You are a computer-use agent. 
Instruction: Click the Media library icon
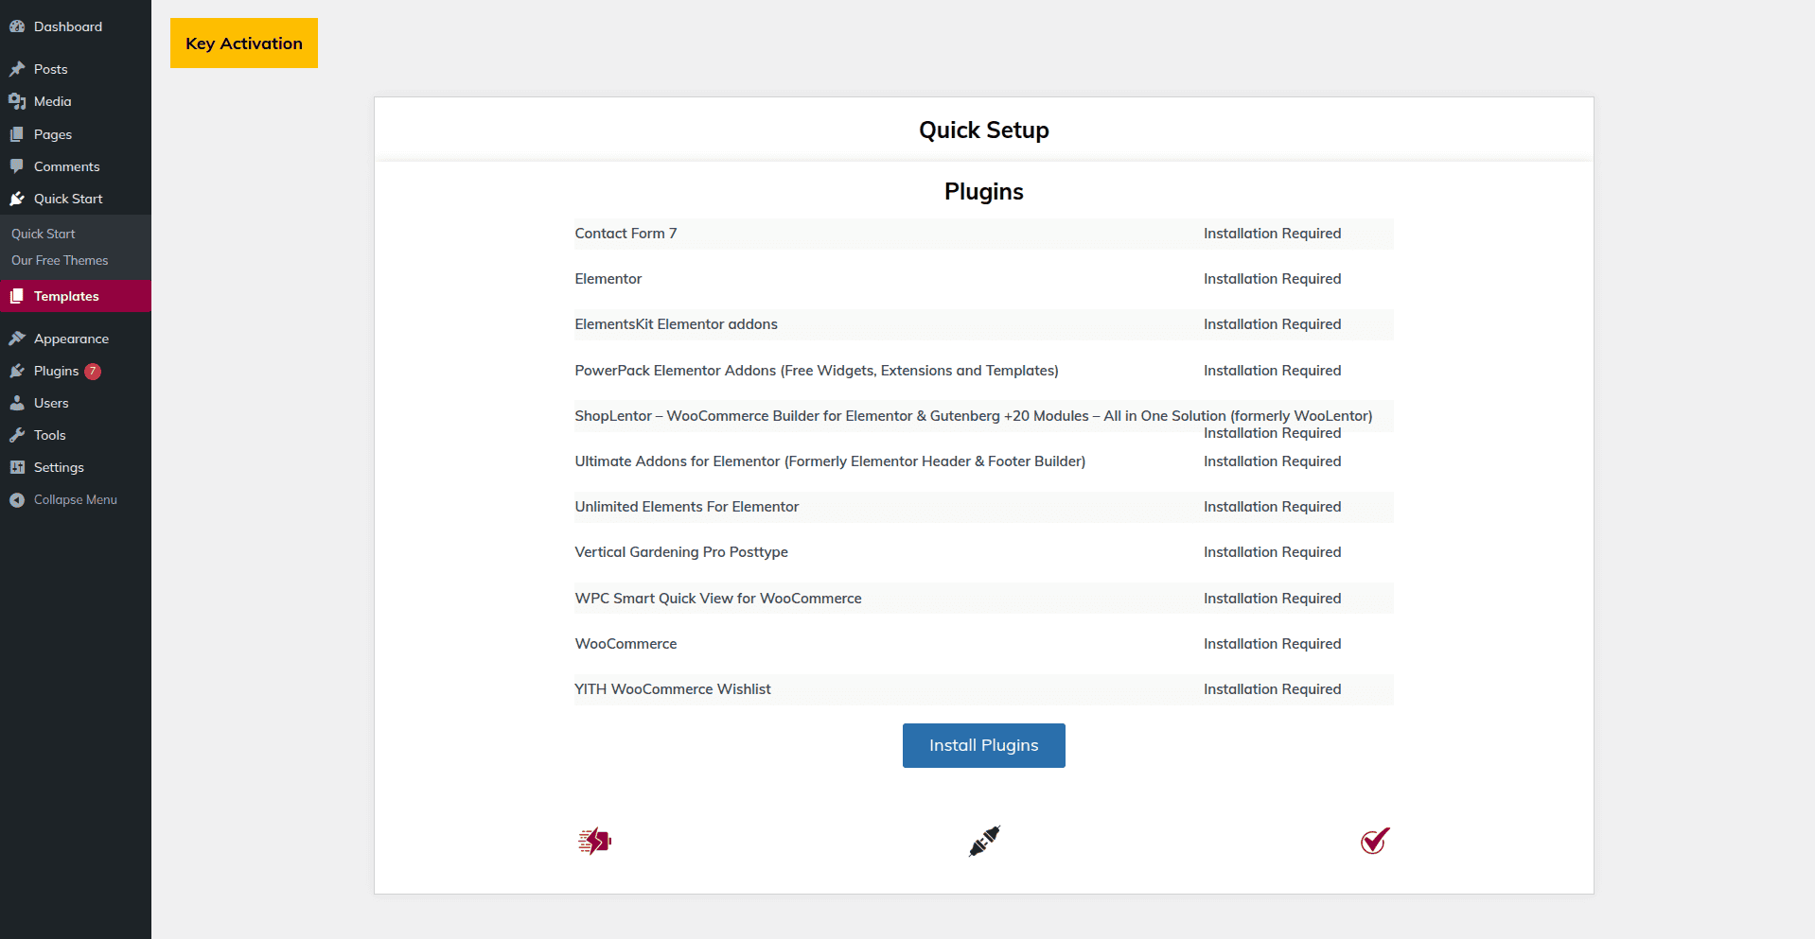pos(17,101)
